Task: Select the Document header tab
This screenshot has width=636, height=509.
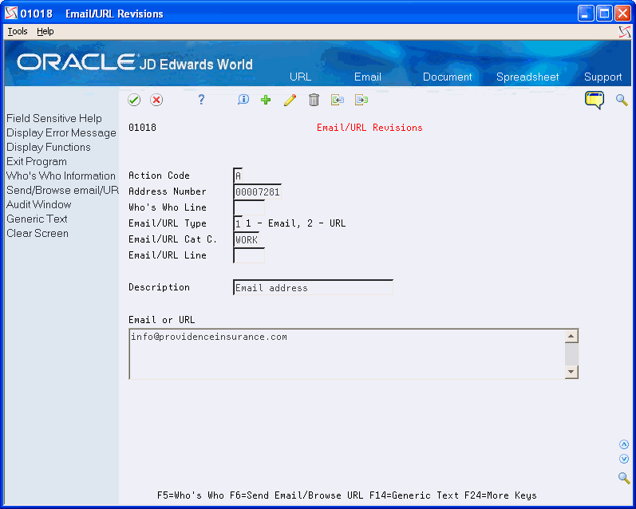Action: [x=447, y=77]
